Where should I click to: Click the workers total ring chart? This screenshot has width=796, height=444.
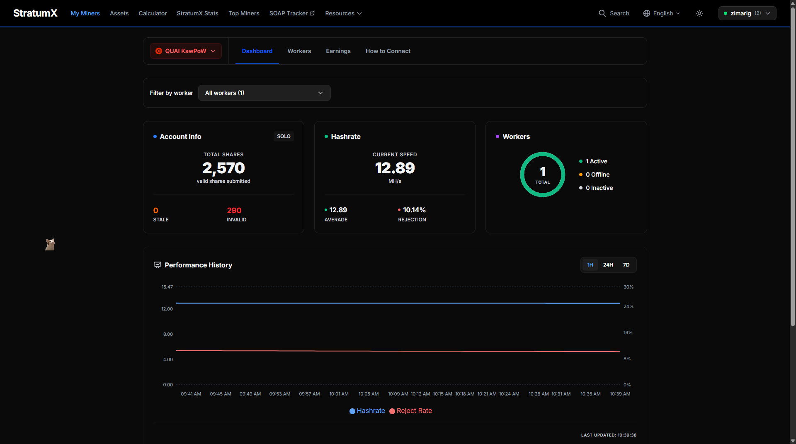pyautogui.click(x=542, y=175)
